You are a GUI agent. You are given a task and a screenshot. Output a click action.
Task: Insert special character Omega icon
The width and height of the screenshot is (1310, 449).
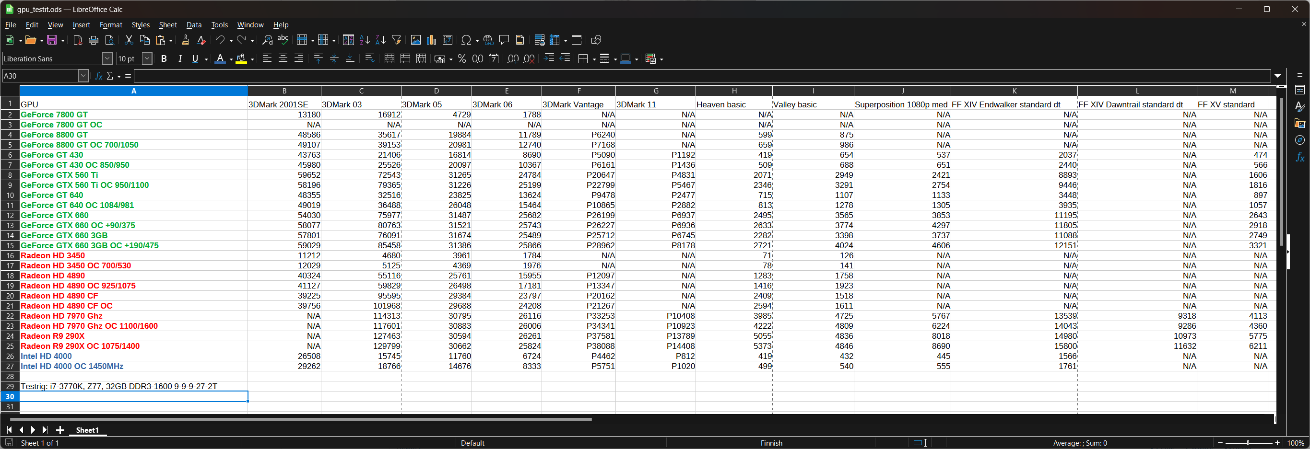466,40
